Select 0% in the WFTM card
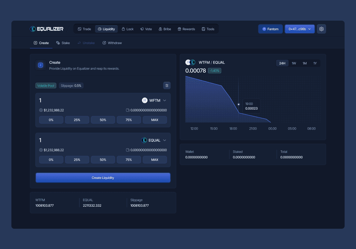 click(x=51, y=120)
